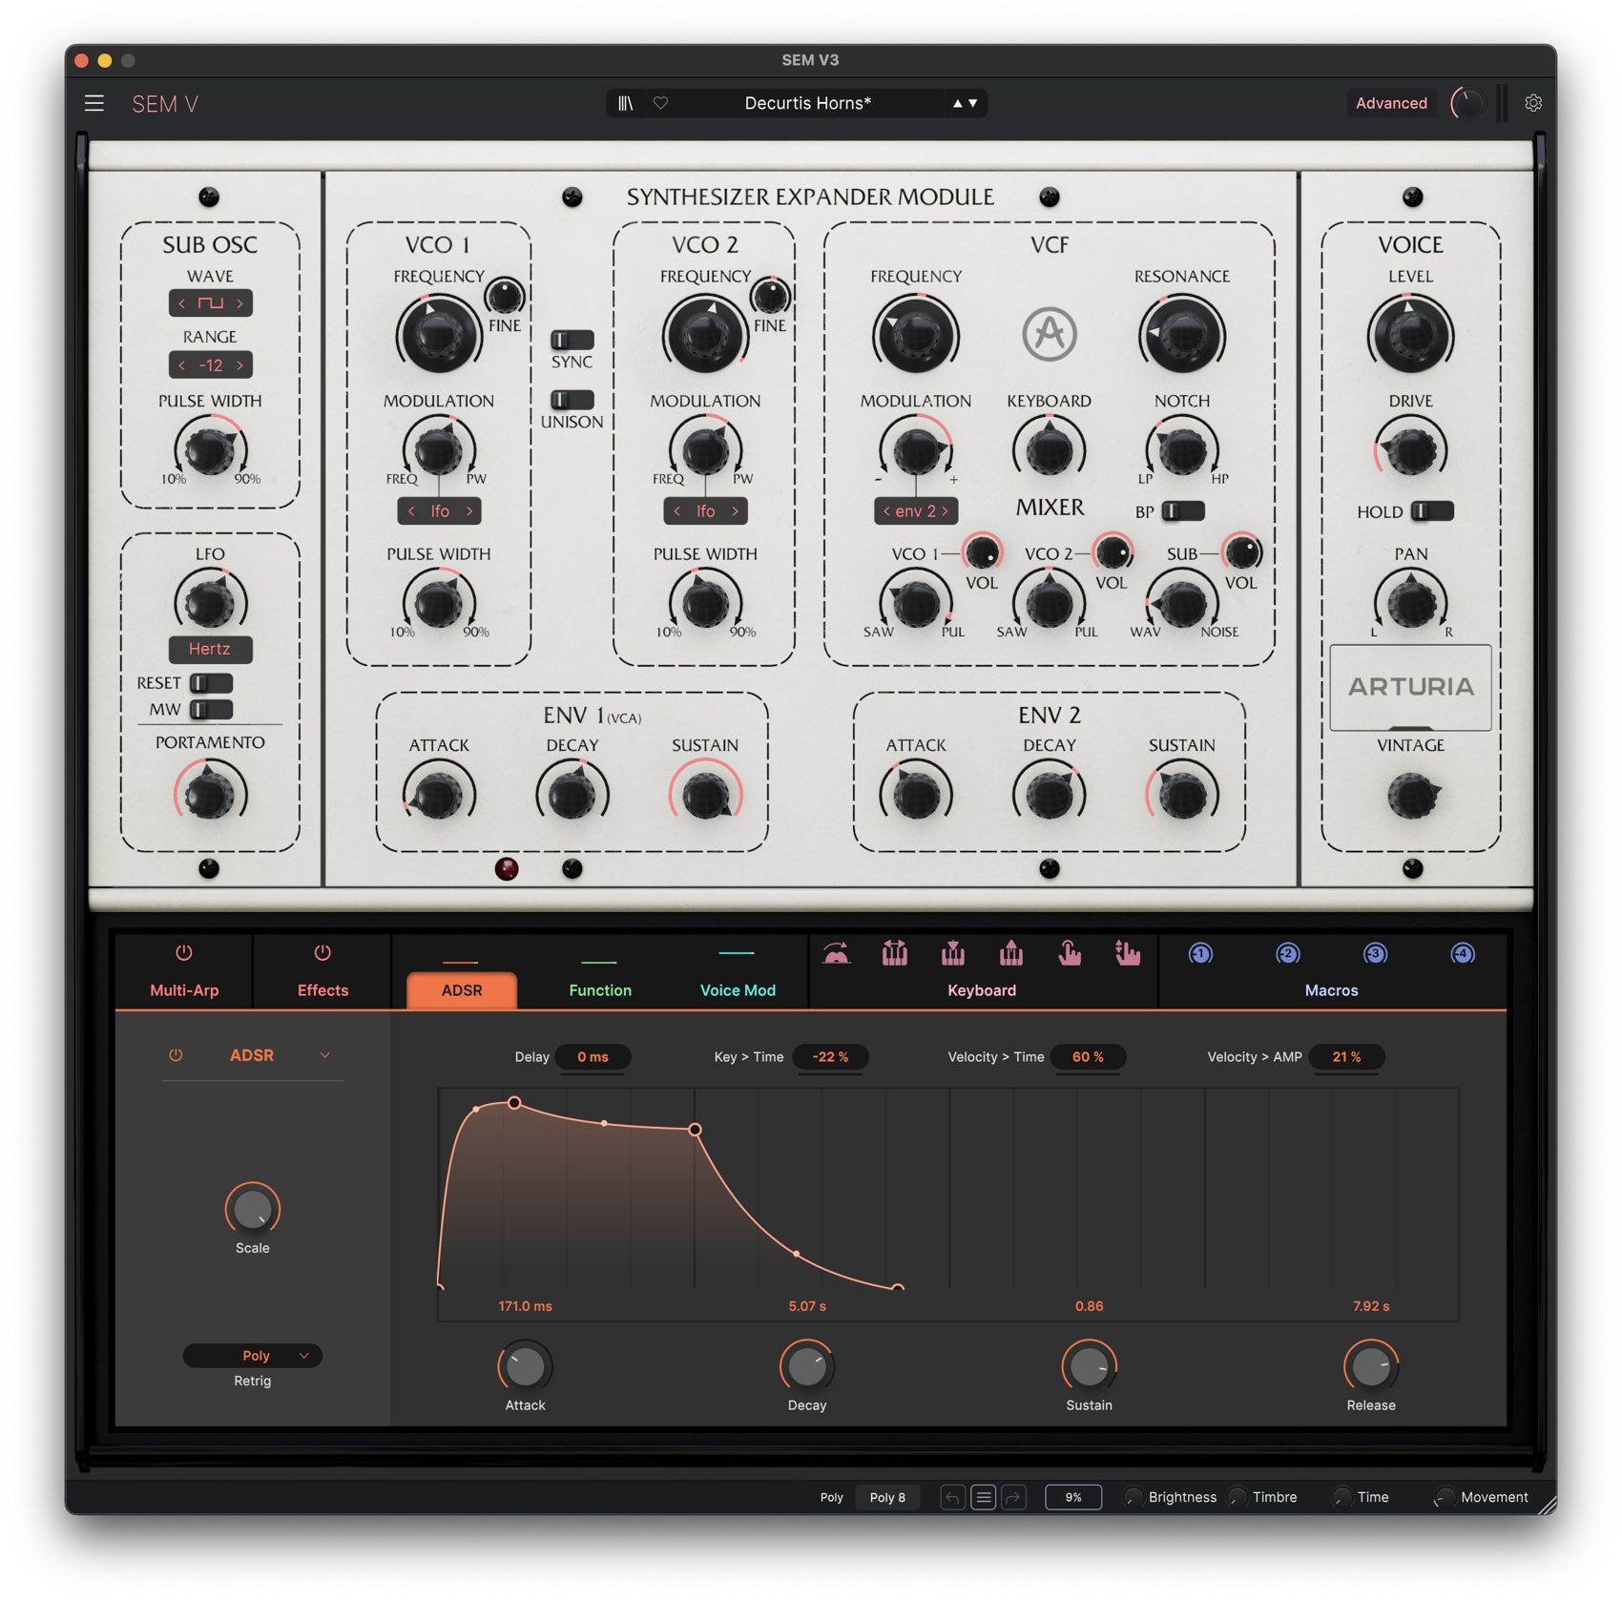Select next VCF modulation source after env 2
This screenshot has height=1601, width=1622.
(946, 511)
